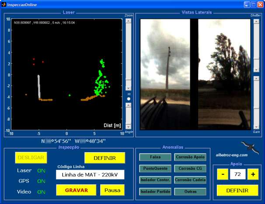Decrease Apoio number with minus button
The height and width of the screenshot is (204, 265).
pos(223,174)
